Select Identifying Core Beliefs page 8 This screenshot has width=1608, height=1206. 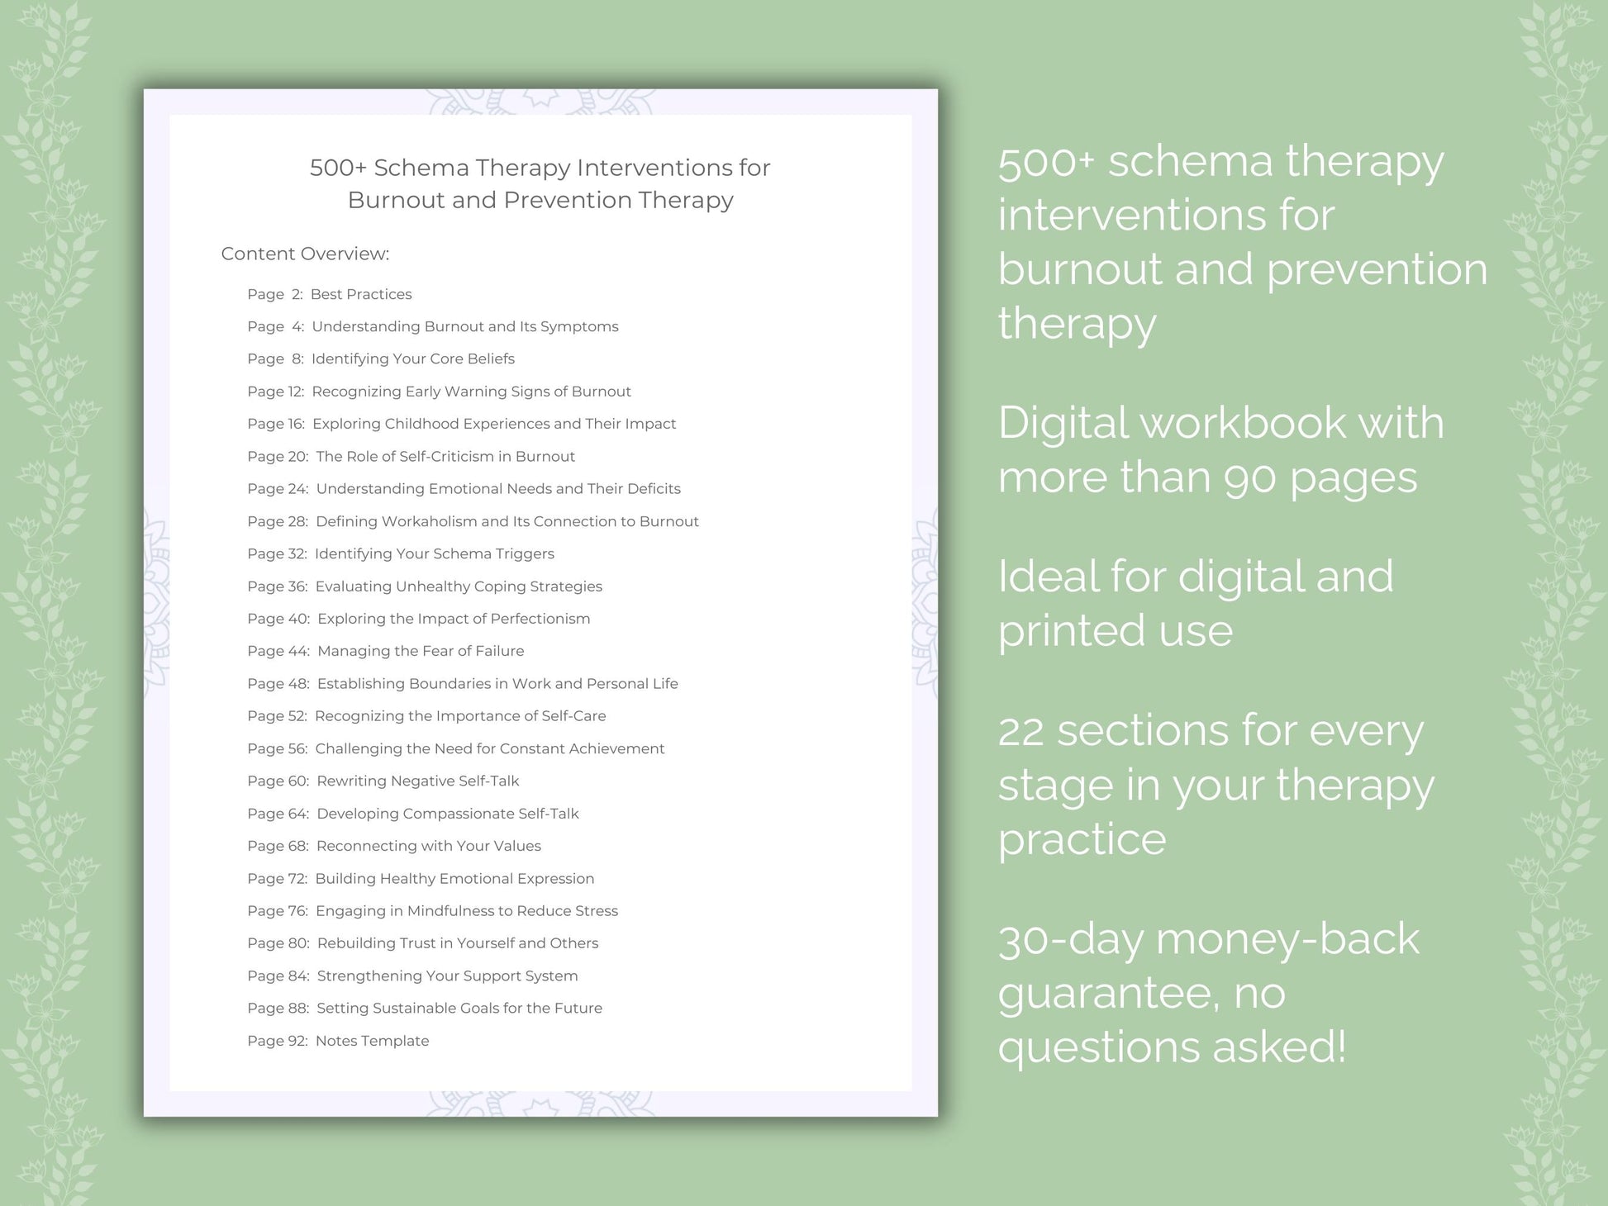pos(397,357)
